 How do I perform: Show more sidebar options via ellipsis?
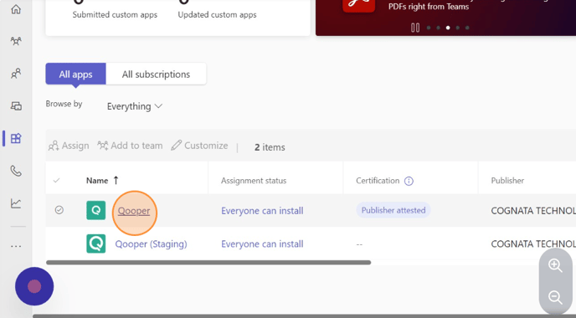tap(16, 246)
